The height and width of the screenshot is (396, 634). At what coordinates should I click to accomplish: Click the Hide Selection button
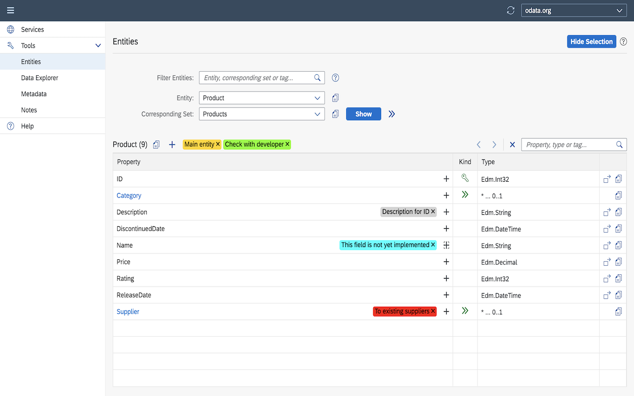591,42
